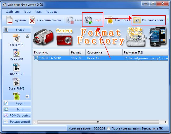
Task: Click the Аудио music note icon
Action: (x=6, y=103)
